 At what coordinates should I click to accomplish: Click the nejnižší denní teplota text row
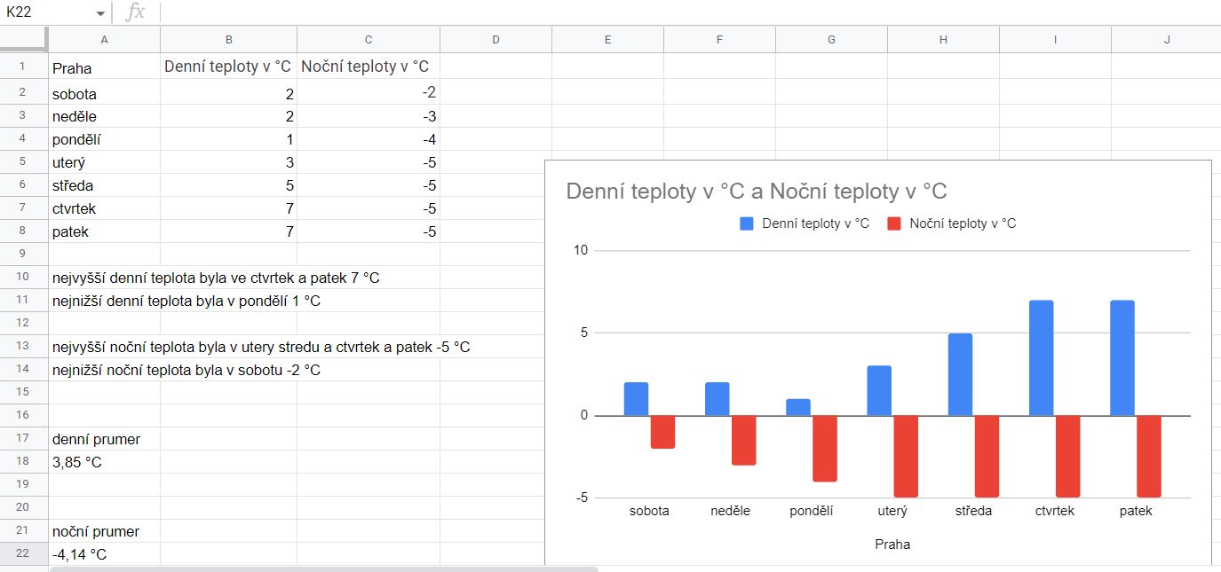click(186, 301)
